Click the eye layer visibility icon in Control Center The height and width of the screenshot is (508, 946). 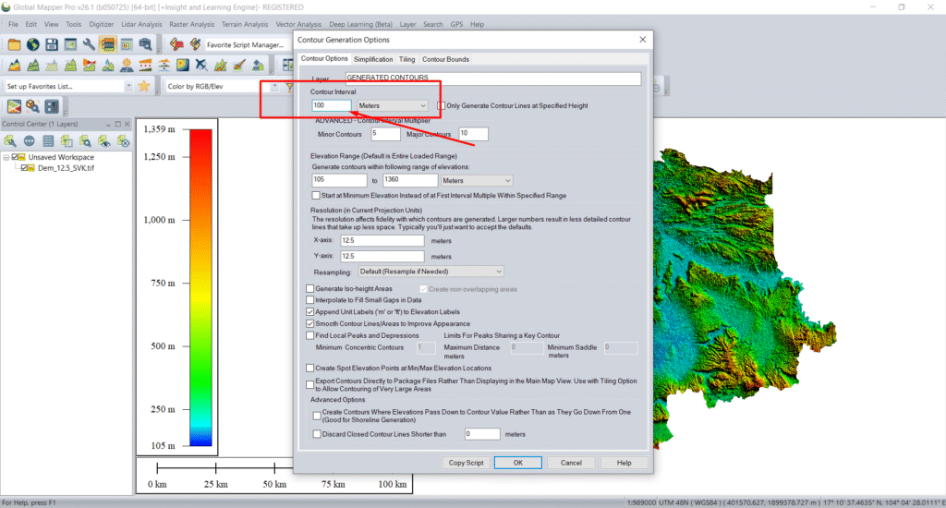tap(104, 140)
